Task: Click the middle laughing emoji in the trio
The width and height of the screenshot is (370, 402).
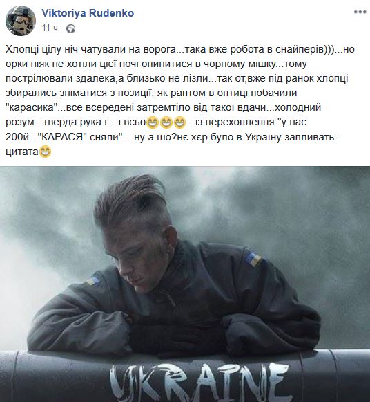Action: click(x=166, y=123)
